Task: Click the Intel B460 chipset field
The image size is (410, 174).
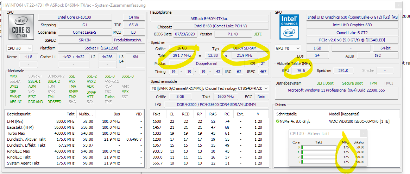Action: [221, 26]
